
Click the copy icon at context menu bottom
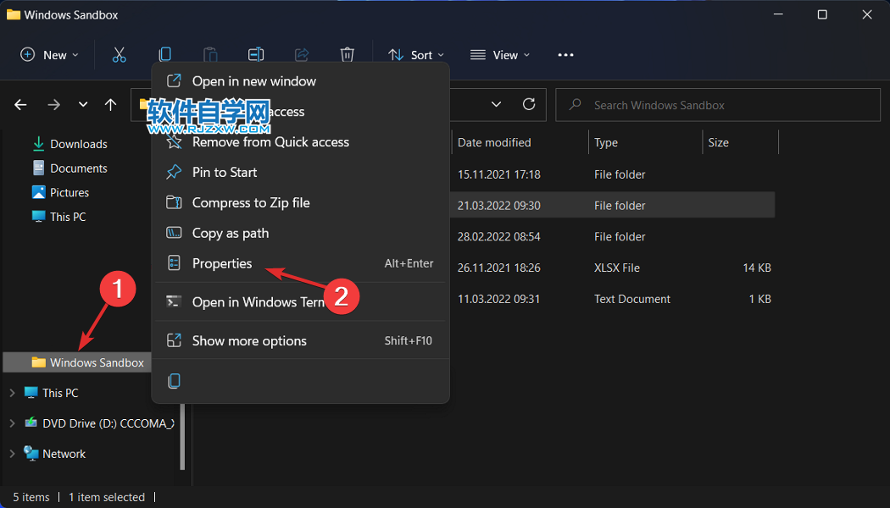pyautogui.click(x=174, y=381)
